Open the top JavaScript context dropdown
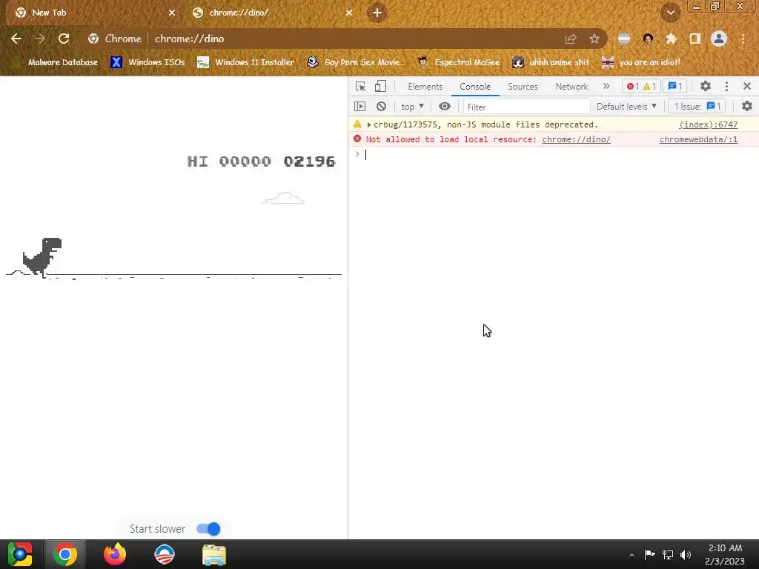Image resolution: width=759 pixels, height=569 pixels. 412,107
